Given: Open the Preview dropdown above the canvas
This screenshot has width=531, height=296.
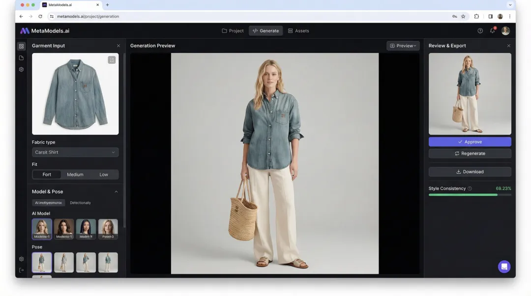Looking at the screenshot, I should coord(403,45).
